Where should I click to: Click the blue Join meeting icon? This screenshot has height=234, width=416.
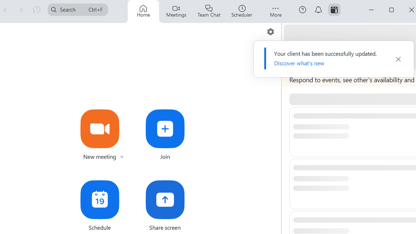tap(165, 129)
